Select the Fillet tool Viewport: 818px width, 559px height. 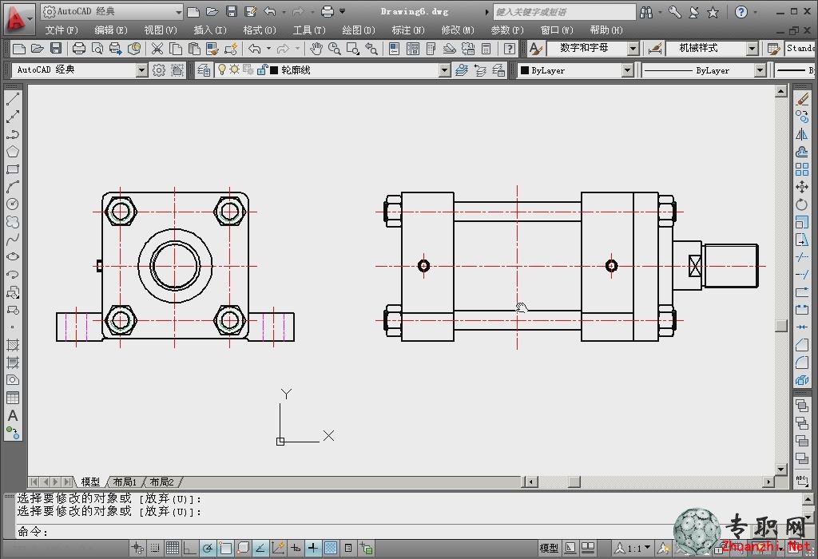[802, 363]
